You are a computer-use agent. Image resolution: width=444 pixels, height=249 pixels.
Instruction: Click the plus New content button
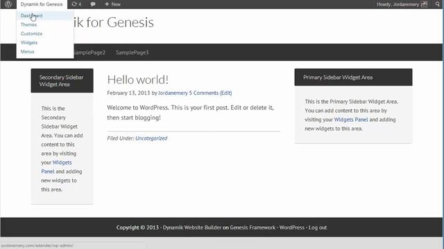(112, 4)
